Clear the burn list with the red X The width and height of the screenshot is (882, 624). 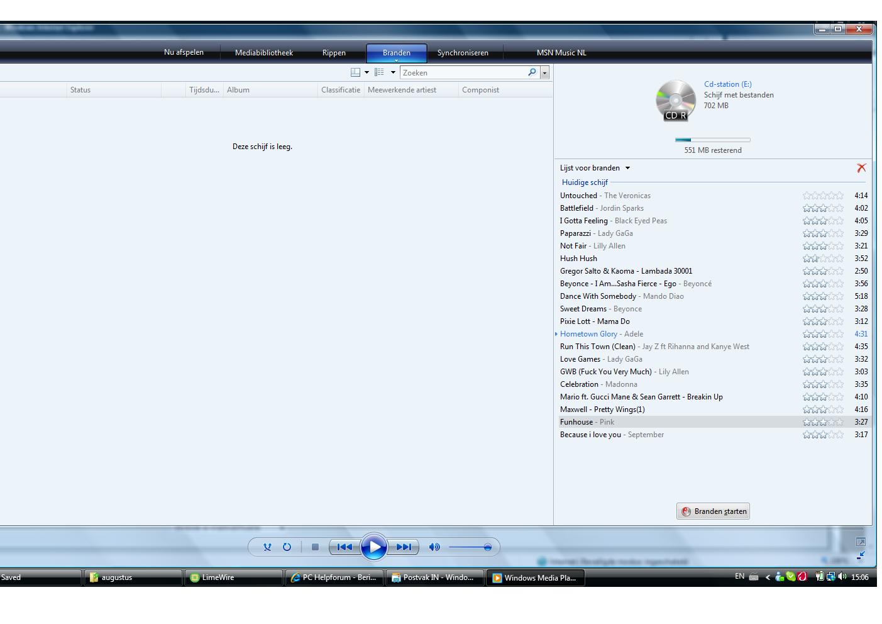[x=861, y=168]
